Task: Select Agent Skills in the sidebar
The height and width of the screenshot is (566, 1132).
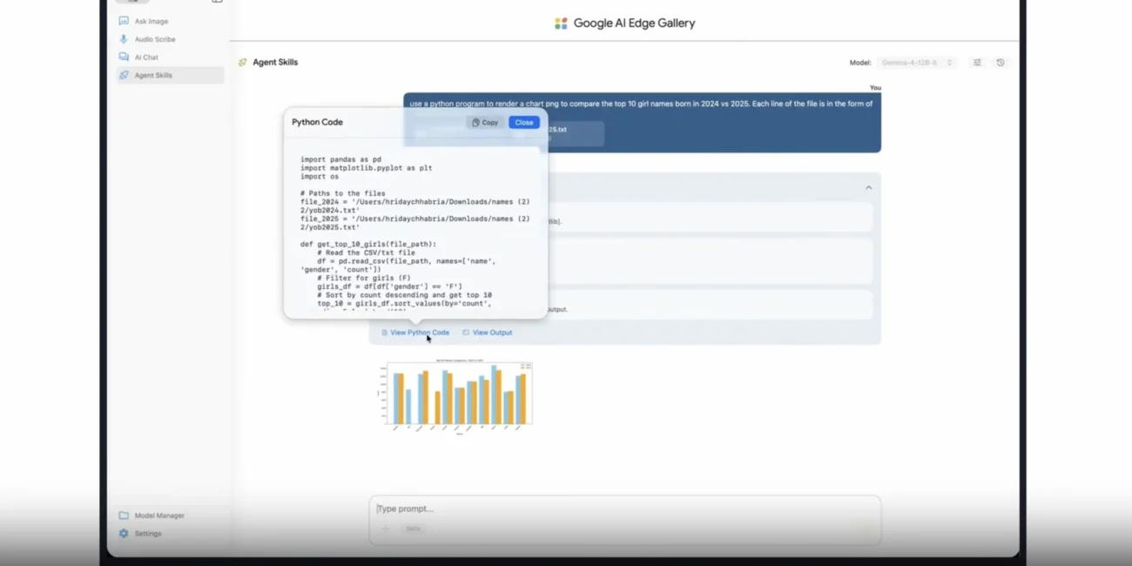Action: tap(170, 75)
